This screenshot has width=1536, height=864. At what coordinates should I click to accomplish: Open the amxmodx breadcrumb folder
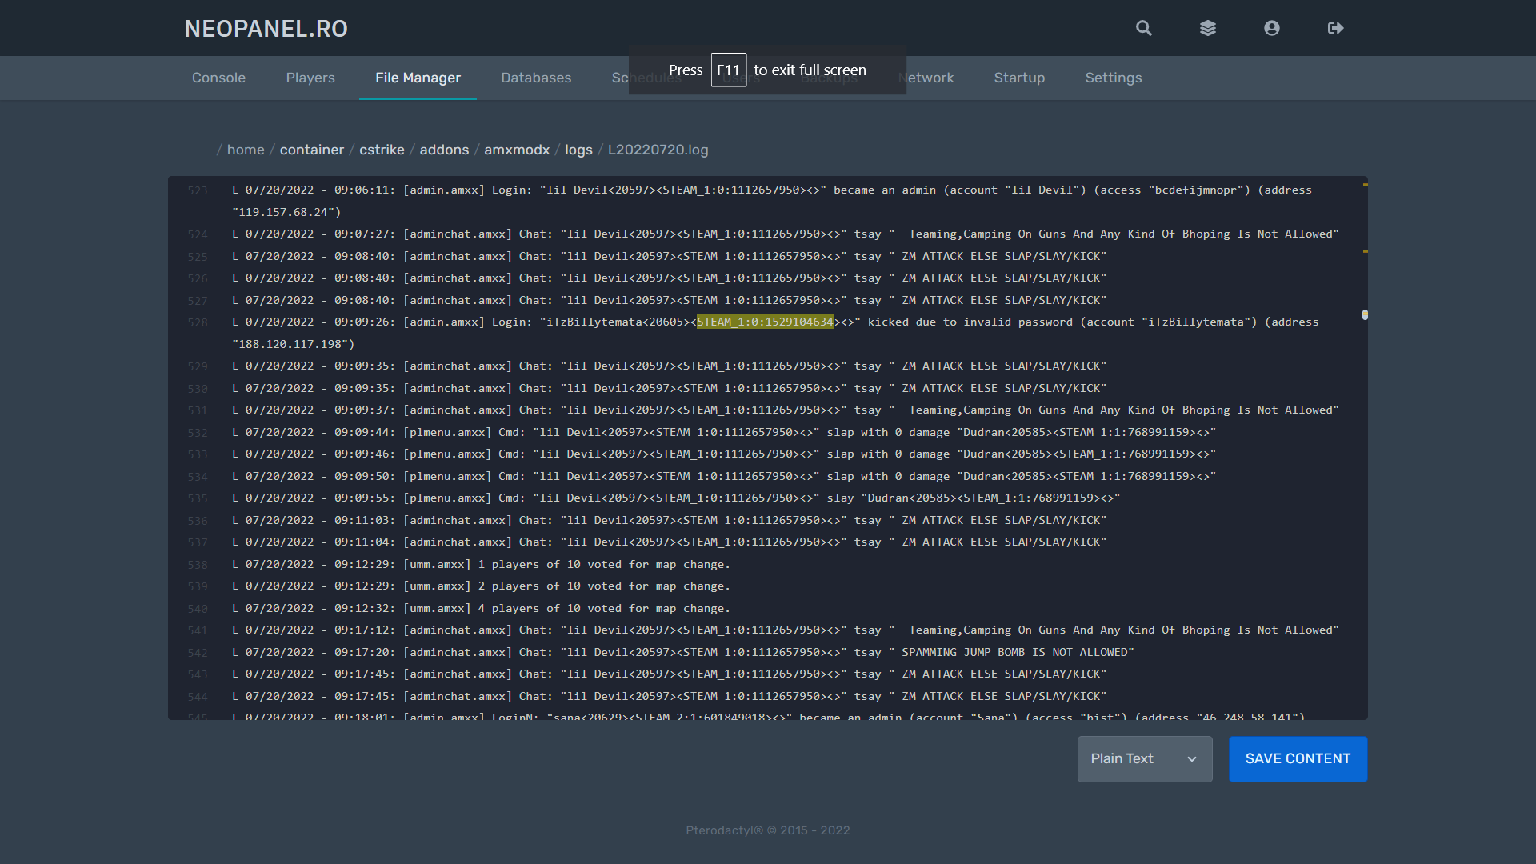pyautogui.click(x=517, y=150)
